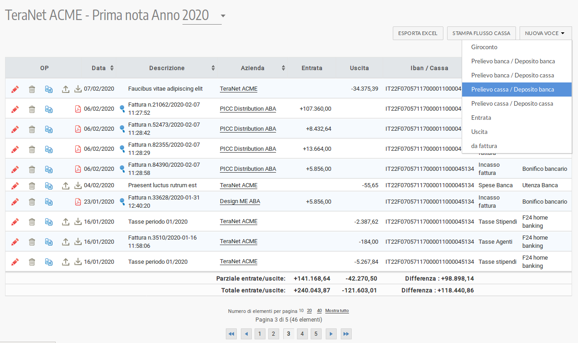The width and height of the screenshot is (578, 343).
Task: Download attachment for Fattura n.3510 row
Action: (x=78, y=241)
